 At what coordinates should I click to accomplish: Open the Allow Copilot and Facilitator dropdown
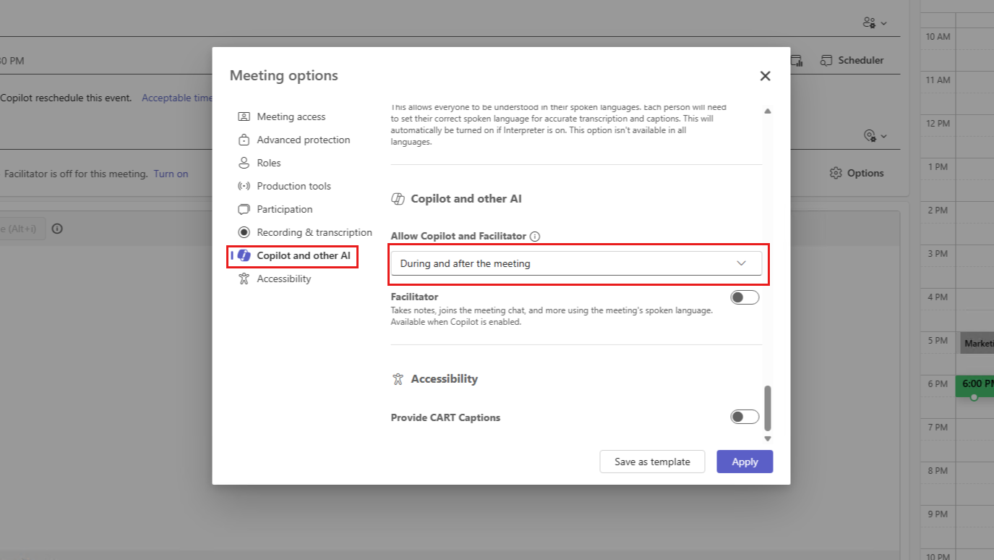coord(576,263)
